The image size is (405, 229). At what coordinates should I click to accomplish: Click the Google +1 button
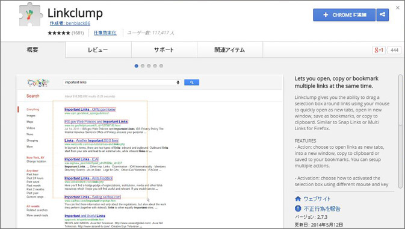[379, 50]
